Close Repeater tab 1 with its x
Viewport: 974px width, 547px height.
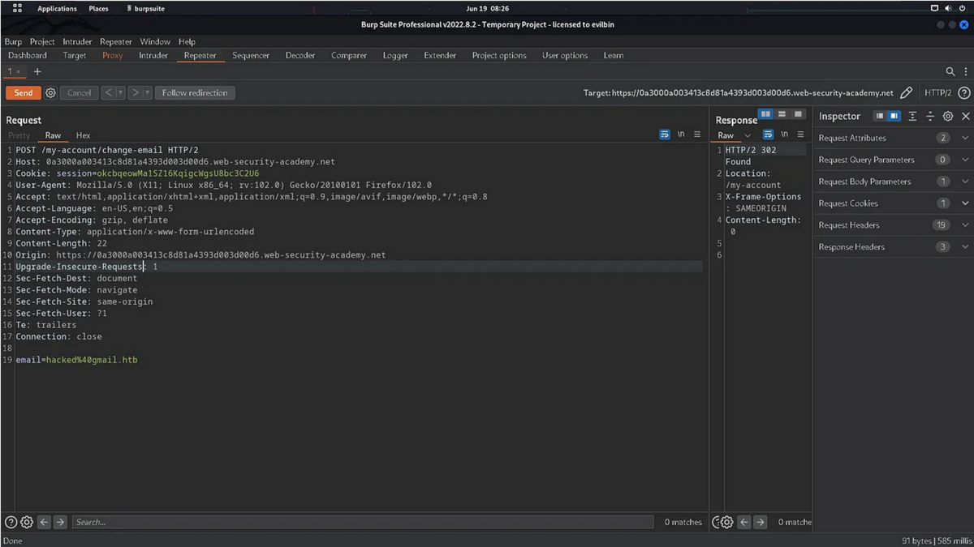pos(19,72)
